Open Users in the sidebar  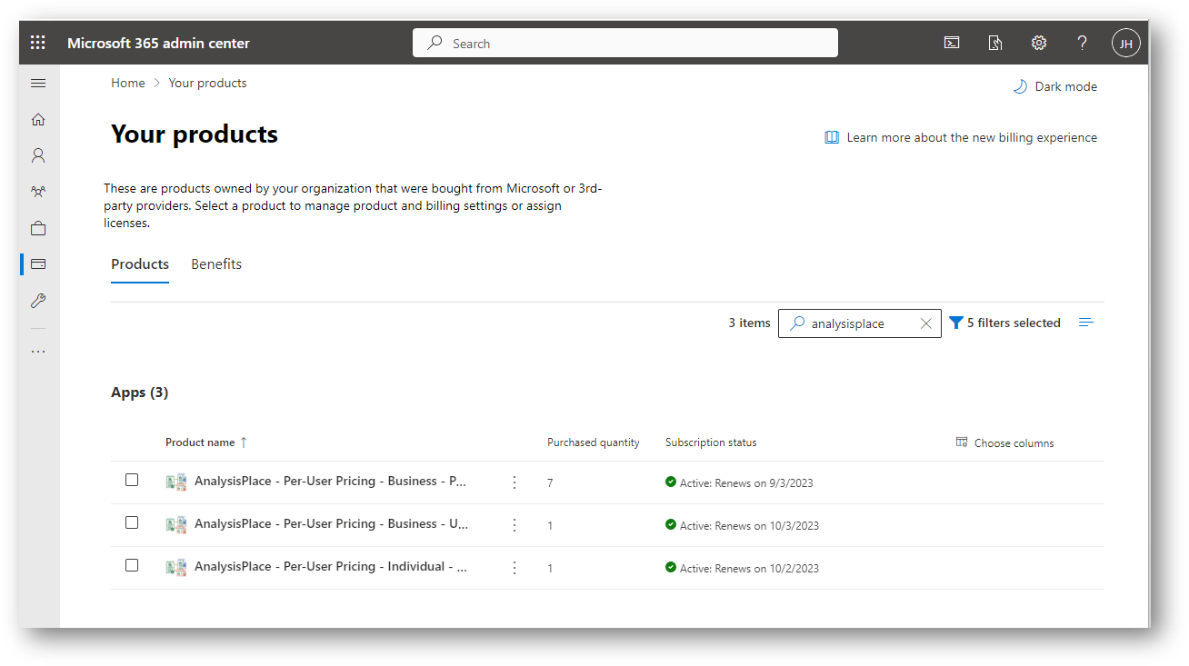pyautogui.click(x=38, y=155)
